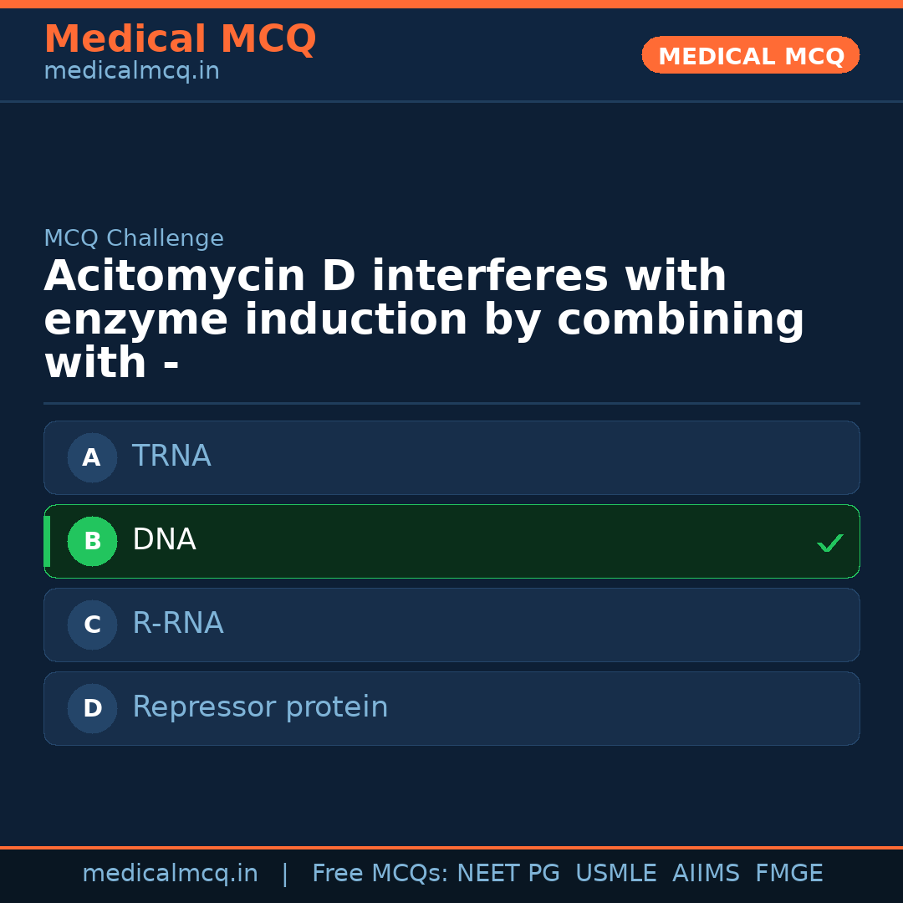
Task: Click the orange MEDICAL MCQ badge
Action: click(x=751, y=56)
